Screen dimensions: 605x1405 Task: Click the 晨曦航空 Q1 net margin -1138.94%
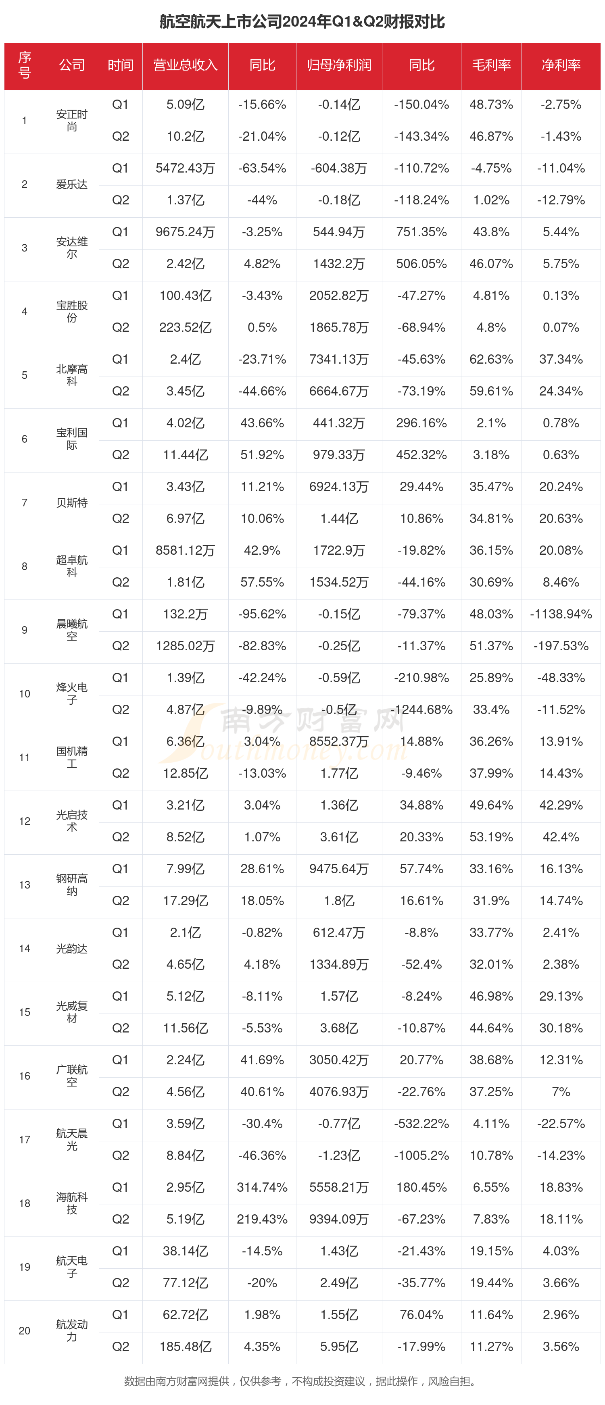click(x=561, y=614)
